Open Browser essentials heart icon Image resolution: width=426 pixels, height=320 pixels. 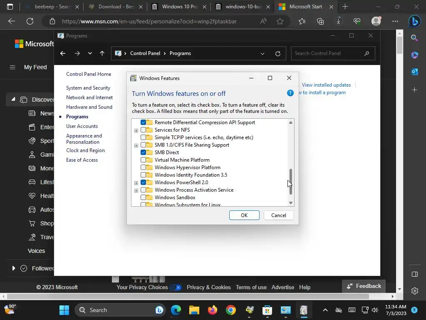coord(357,21)
